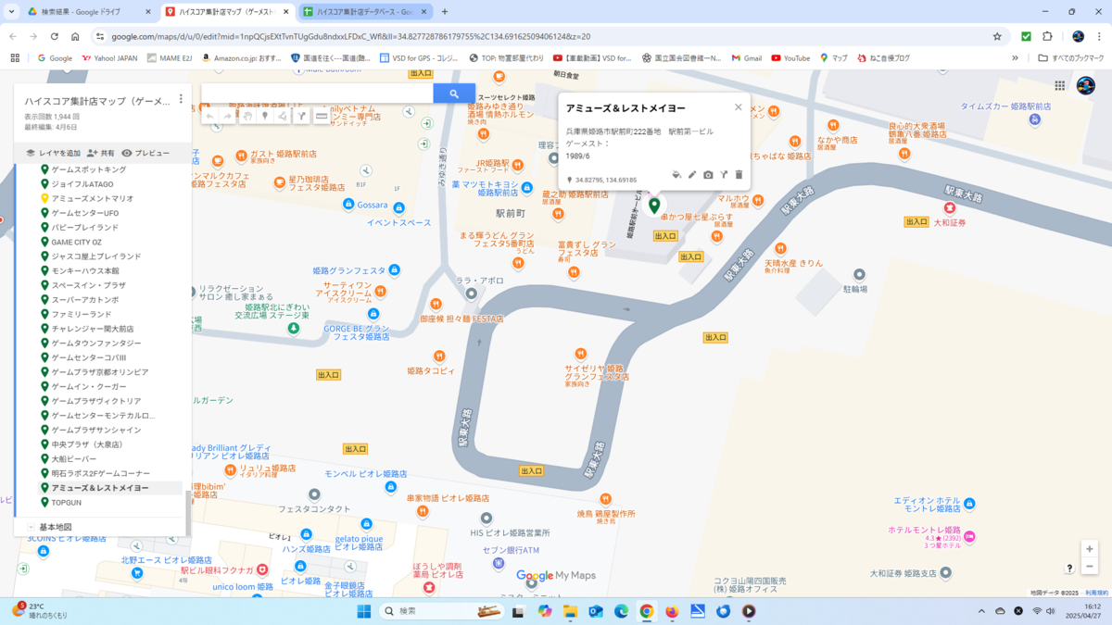This screenshot has width=1112, height=625.
Task: Select アミューズメントマリオ in the layer list
Action: coord(93,198)
